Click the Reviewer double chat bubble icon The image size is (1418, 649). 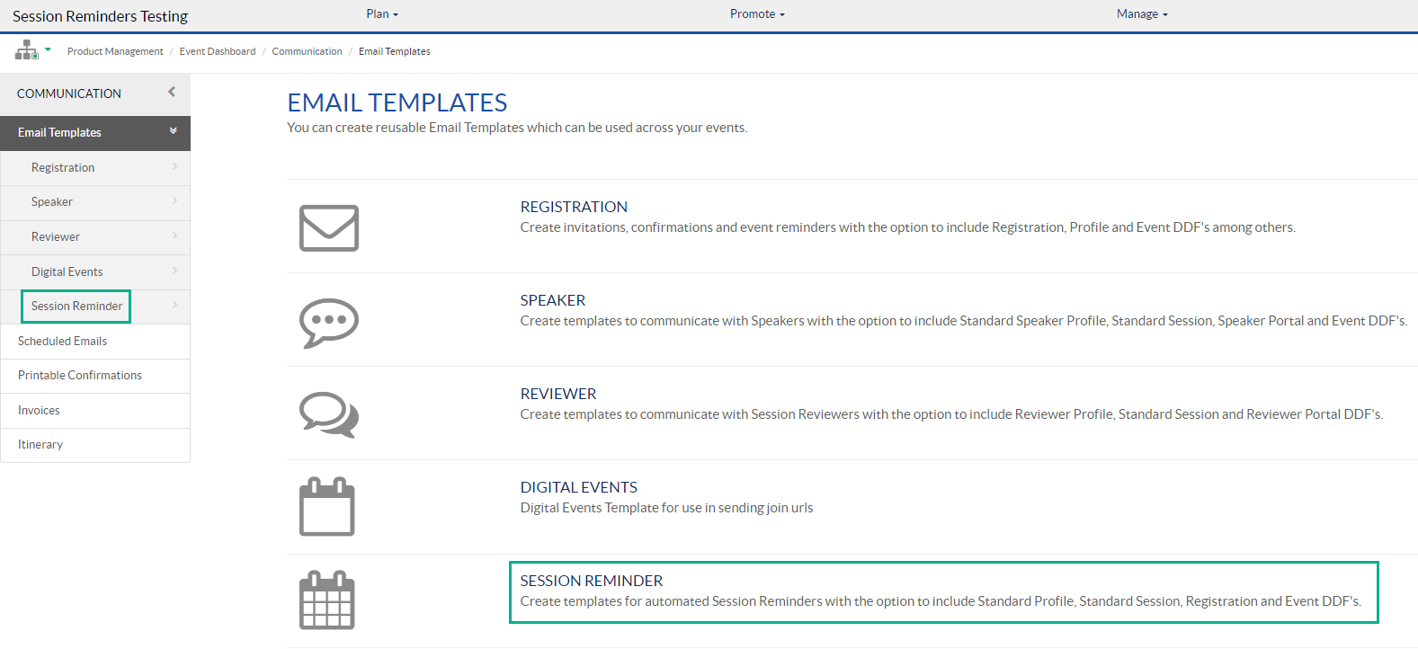328,414
